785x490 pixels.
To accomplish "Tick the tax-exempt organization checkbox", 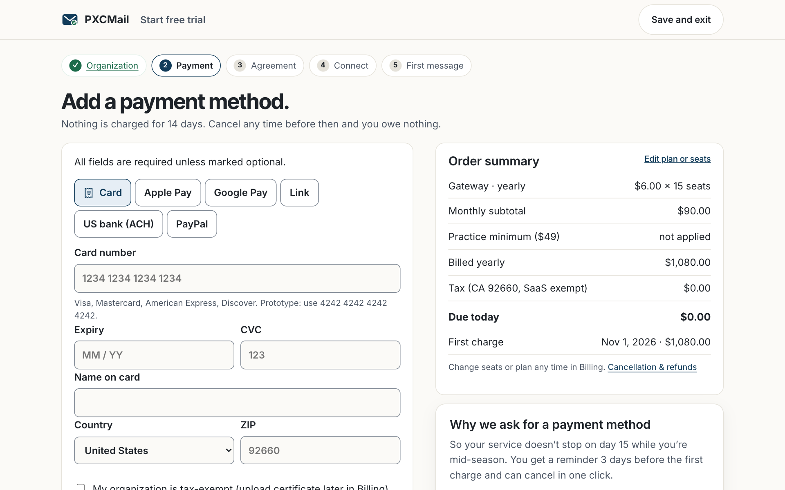I will [x=81, y=487].
